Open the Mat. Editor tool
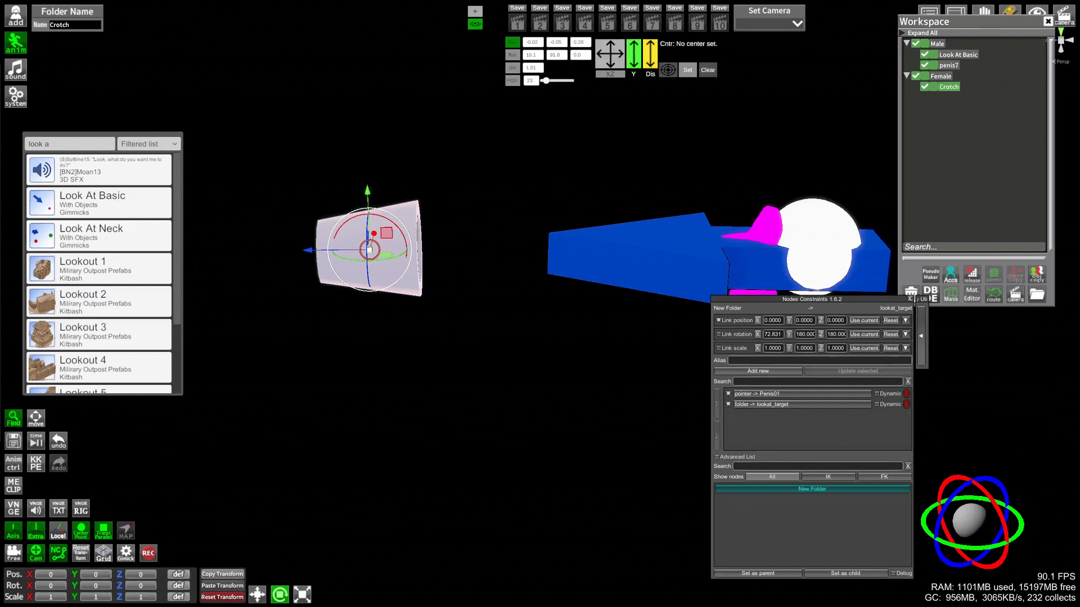Viewport: 1080px width, 607px height. tap(972, 294)
